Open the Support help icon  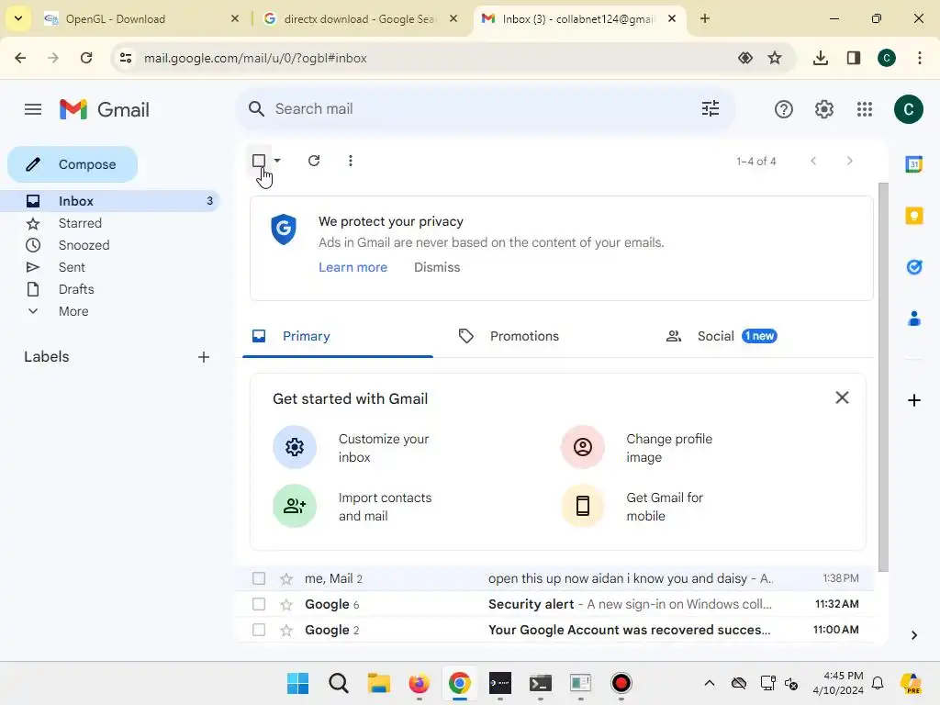pos(784,109)
